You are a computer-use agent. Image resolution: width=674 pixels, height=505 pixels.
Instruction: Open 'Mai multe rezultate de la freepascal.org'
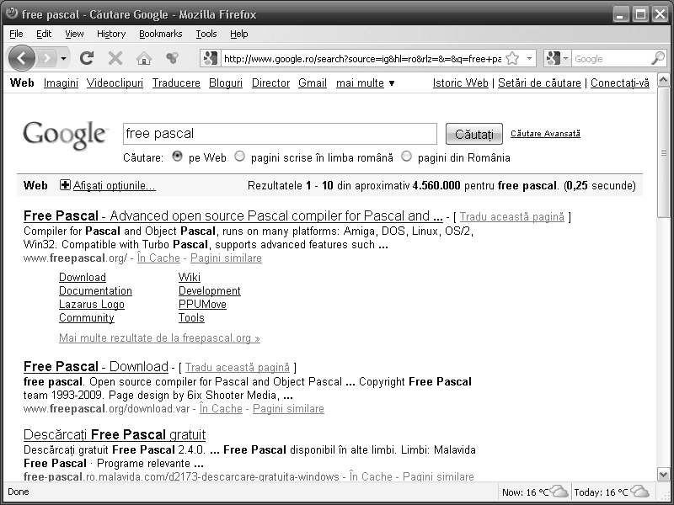pos(159,338)
